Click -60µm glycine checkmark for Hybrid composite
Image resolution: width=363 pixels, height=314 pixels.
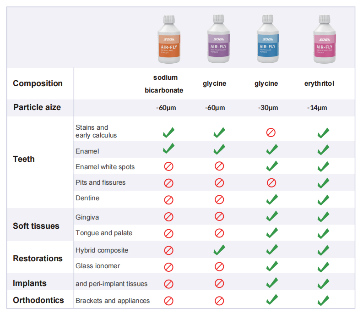click(x=219, y=250)
